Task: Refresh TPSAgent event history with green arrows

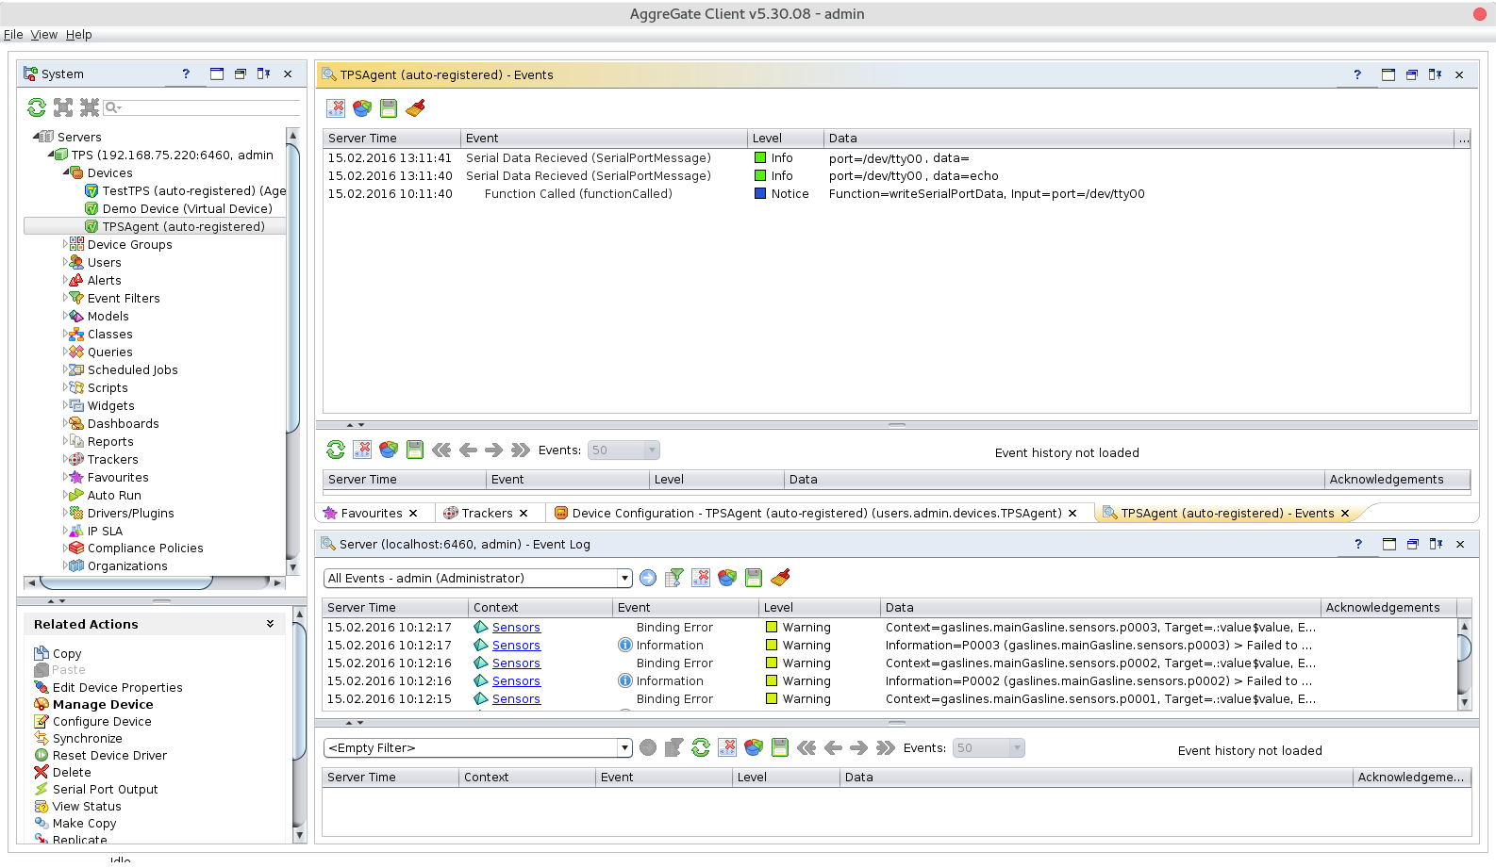Action: [336, 450]
